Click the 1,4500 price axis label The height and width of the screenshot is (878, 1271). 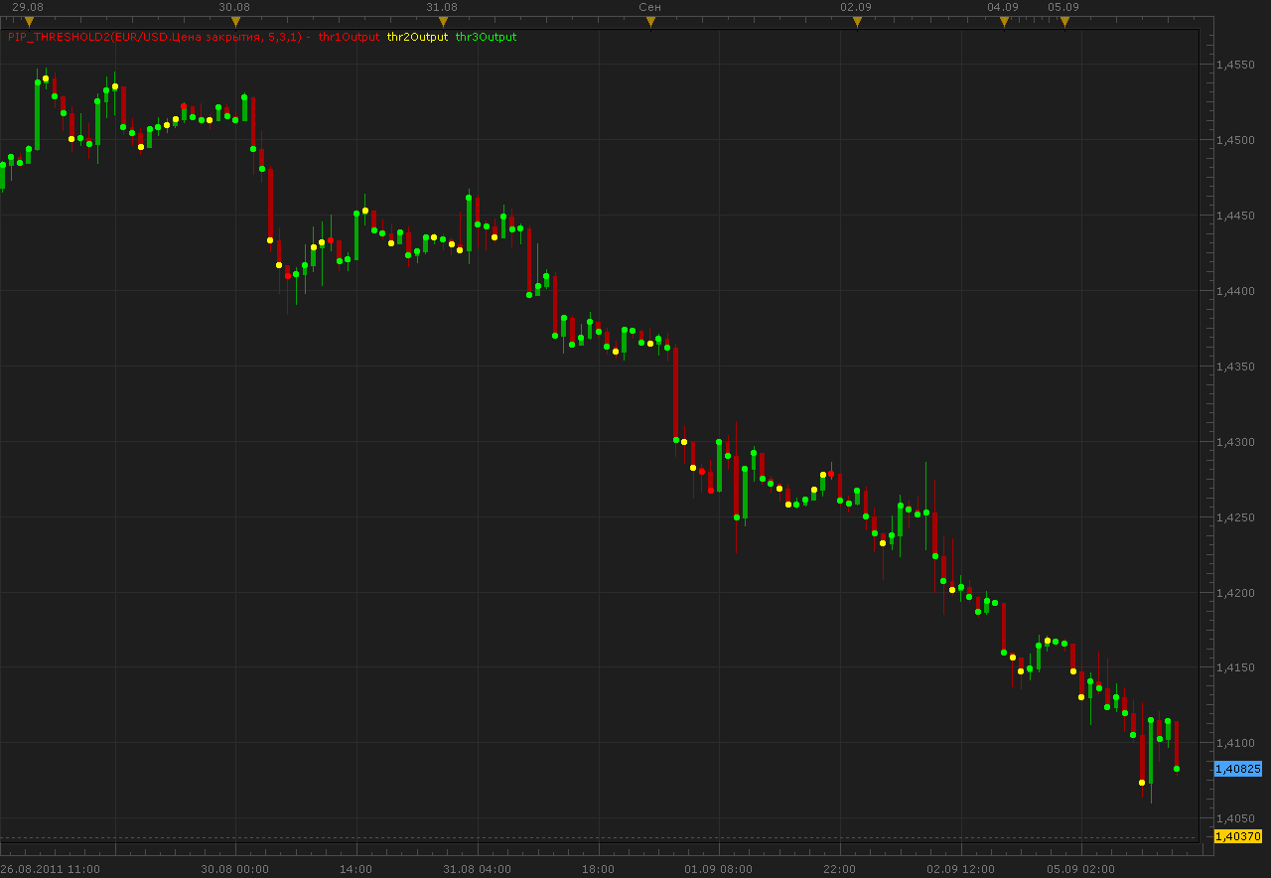click(x=1235, y=140)
